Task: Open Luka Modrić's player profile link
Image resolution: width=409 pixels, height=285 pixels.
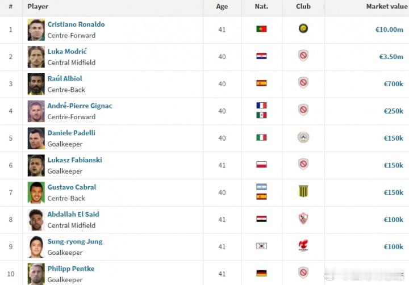Action: [x=67, y=51]
